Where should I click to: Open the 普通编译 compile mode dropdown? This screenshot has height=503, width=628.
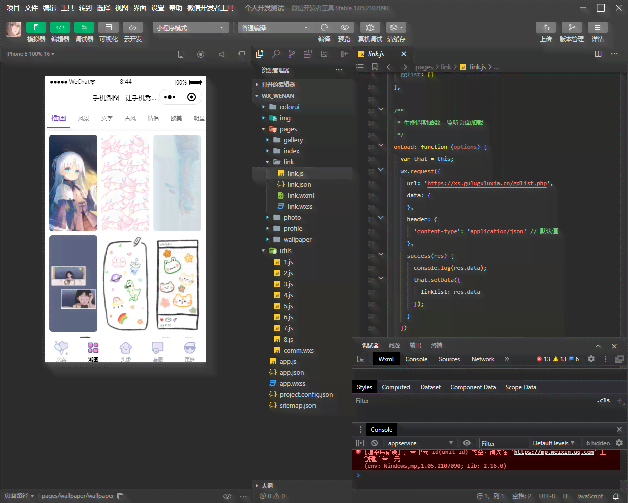coord(275,28)
